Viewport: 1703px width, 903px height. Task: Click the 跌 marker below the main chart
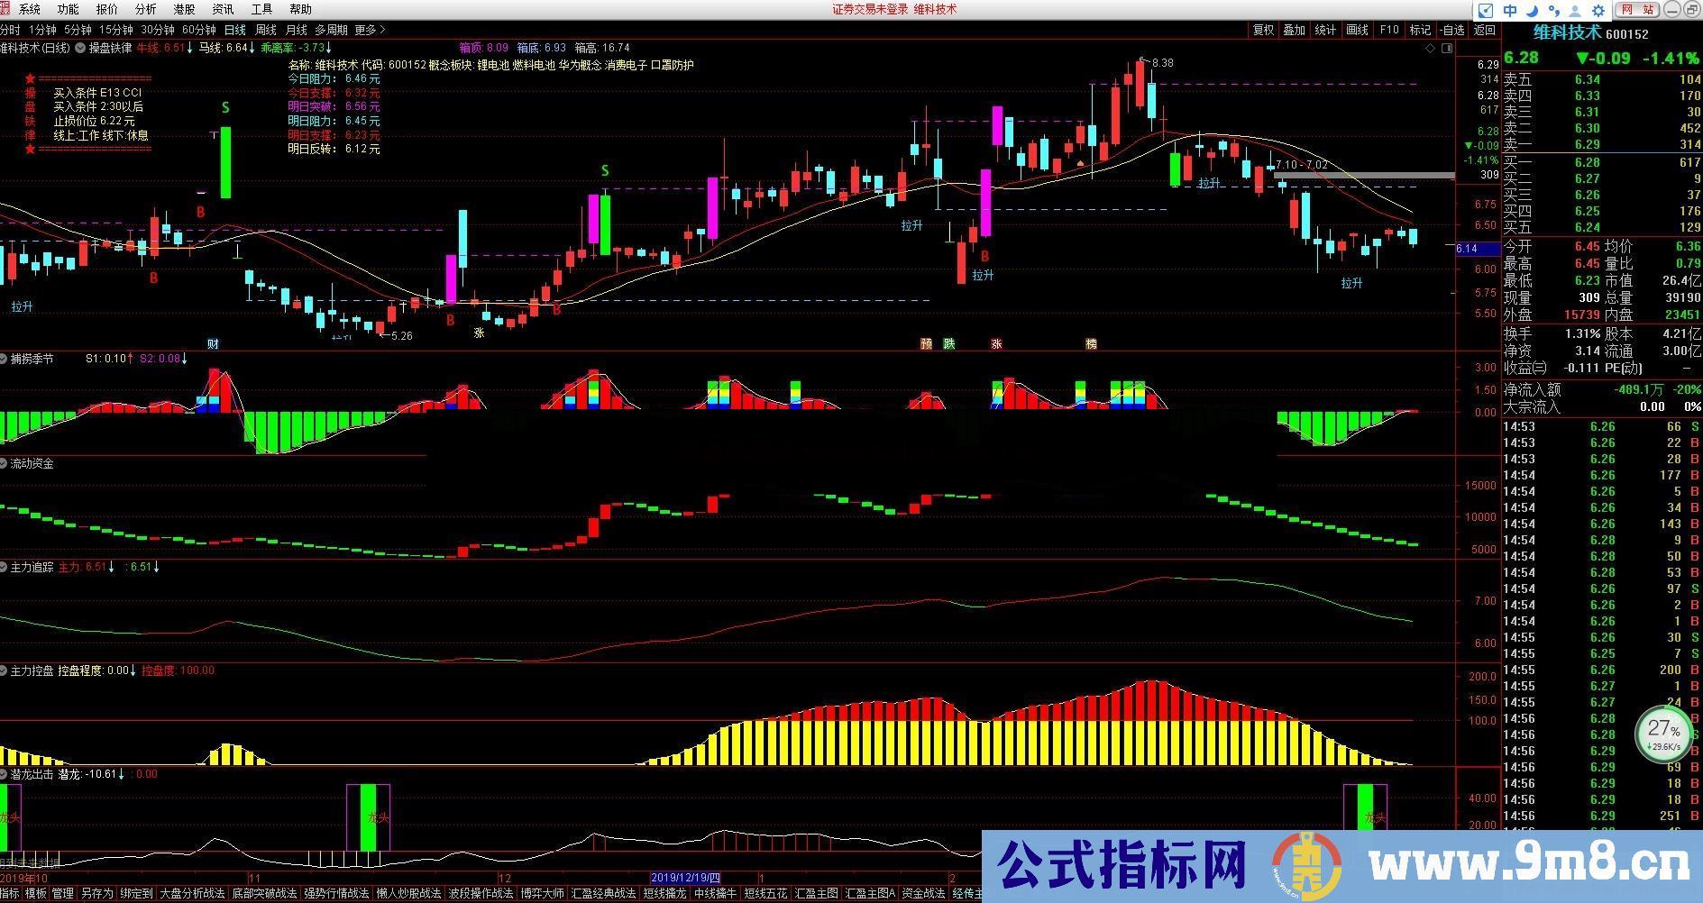pyautogui.click(x=948, y=343)
